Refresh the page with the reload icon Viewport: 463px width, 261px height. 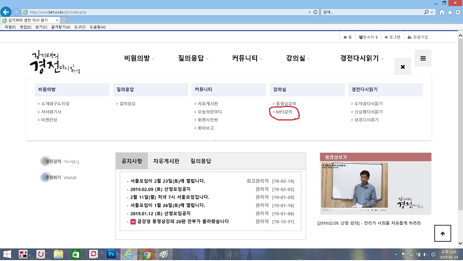[315, 12]
